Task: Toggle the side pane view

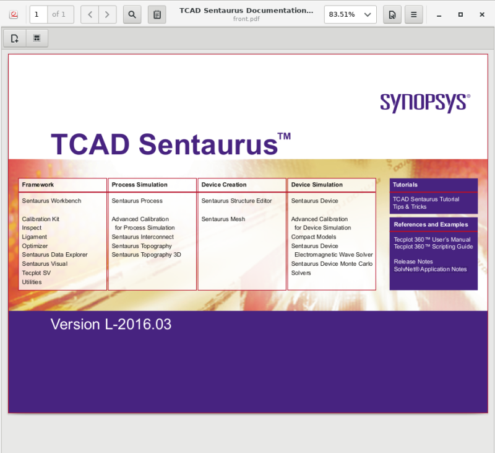Action: tap(392, 14)
